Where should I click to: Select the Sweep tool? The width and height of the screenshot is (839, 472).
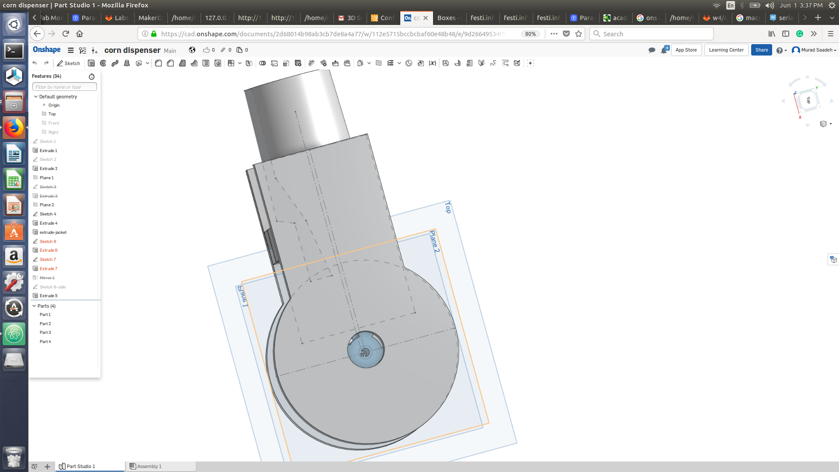(x=115, y=63)
